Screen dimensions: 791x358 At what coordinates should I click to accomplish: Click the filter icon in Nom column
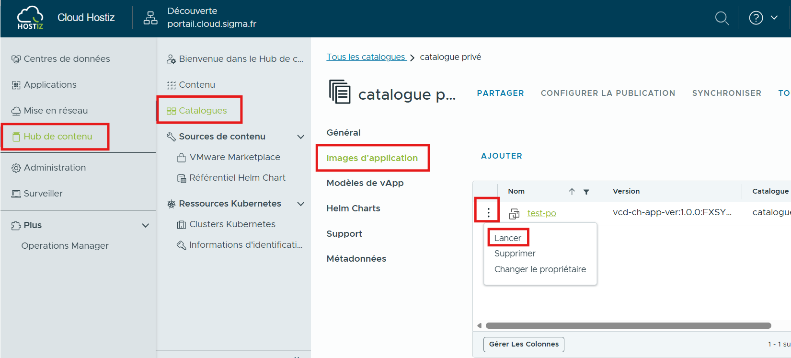click(x=586, y=192)
